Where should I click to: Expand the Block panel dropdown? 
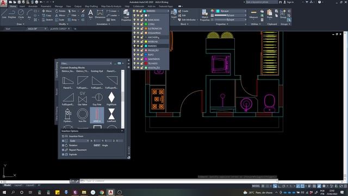coord(184,24)
